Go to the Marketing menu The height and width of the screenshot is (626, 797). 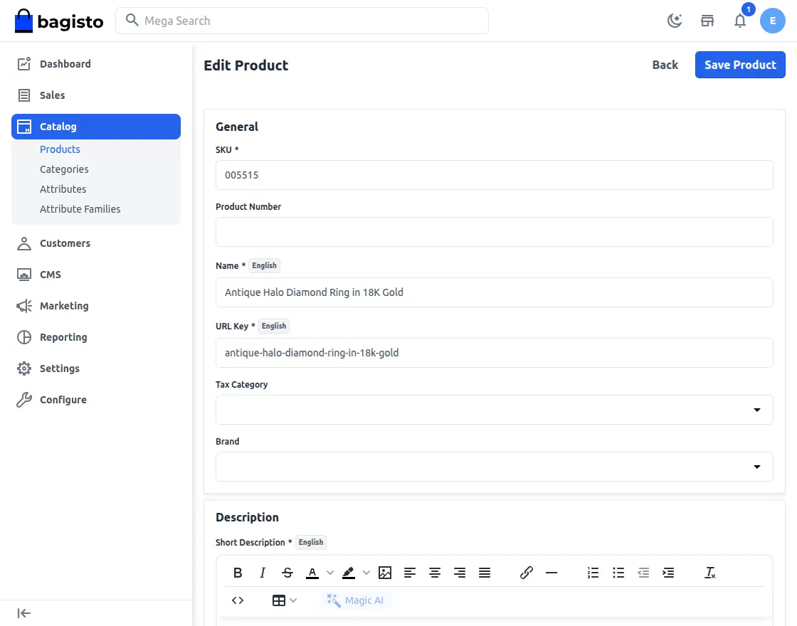pyautogui.click(x=64, y=306)
